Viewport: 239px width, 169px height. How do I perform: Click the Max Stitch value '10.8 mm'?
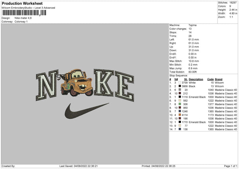click(194, 61)
